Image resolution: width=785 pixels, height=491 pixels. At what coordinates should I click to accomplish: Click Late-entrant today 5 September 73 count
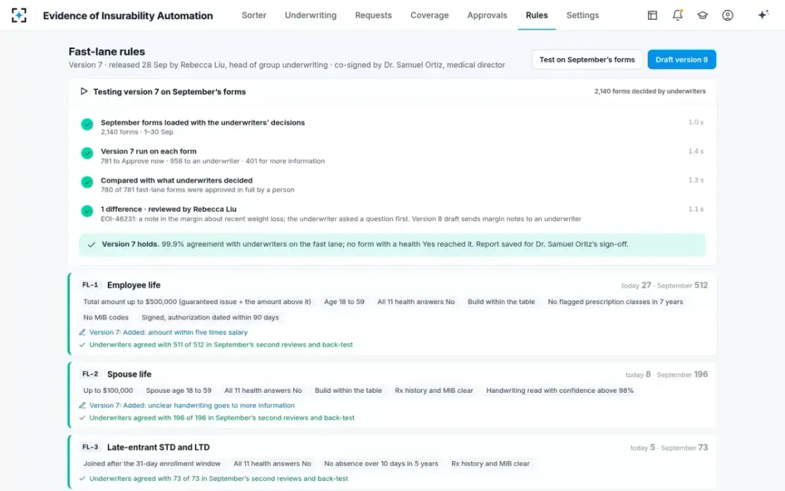669,448
